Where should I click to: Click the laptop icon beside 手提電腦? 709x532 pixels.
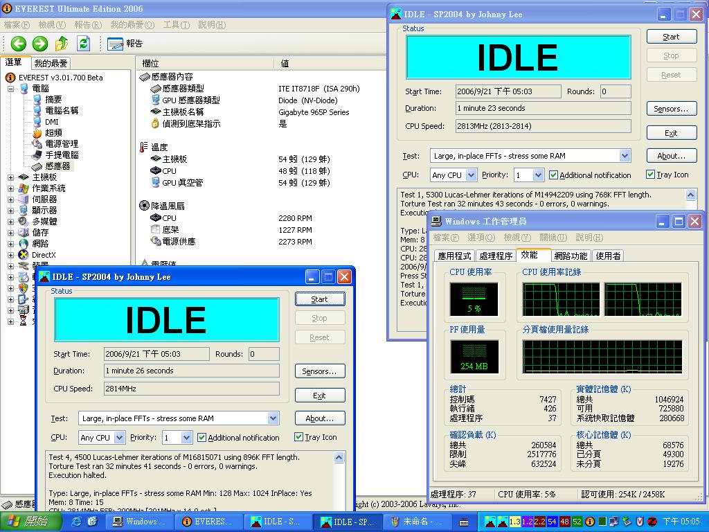coord(37,154)
